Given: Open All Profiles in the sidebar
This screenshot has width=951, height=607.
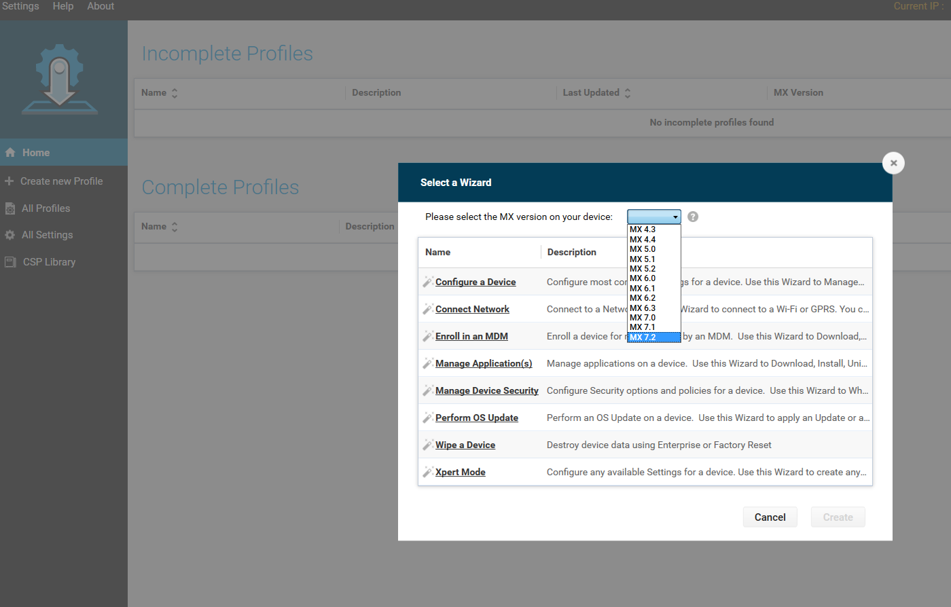Looking at the screenshot, I should (x=46, y=208).
